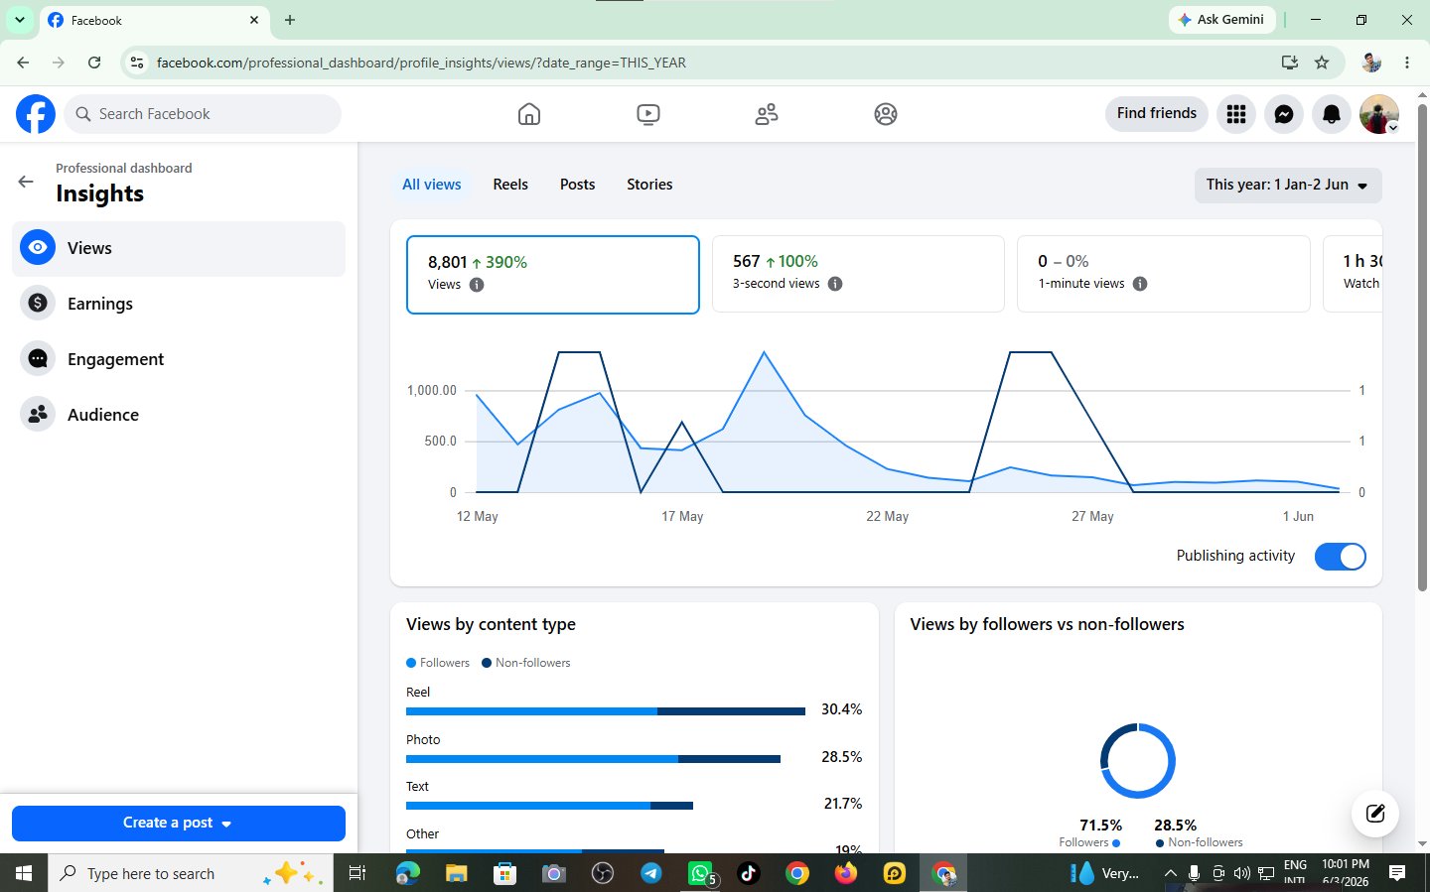The height and width of the screenshot is (892, 1430).
Task: Open the account profile picture menu
Action: [1379, 114]
